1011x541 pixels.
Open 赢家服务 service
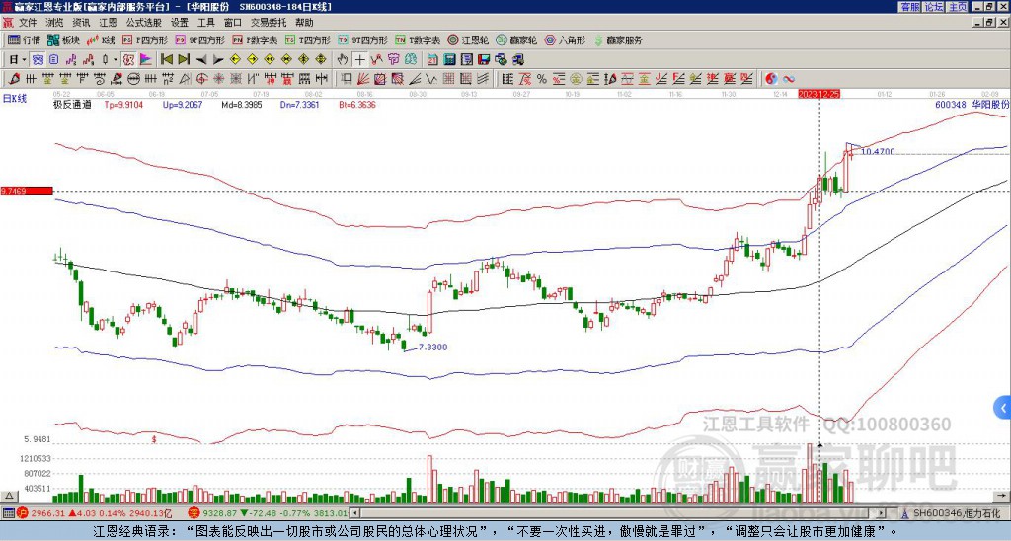pos(618,40)
